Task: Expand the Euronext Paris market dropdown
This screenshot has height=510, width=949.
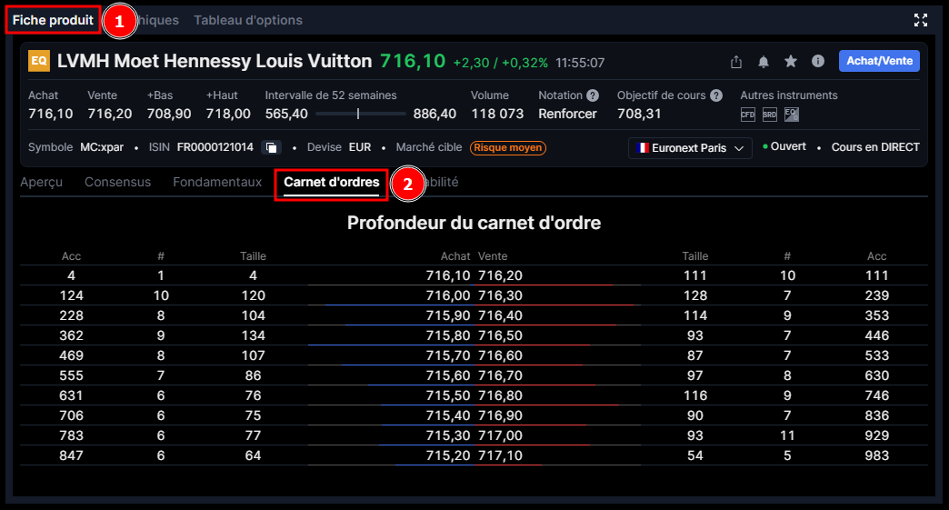Action: click(x=690, y=148)
